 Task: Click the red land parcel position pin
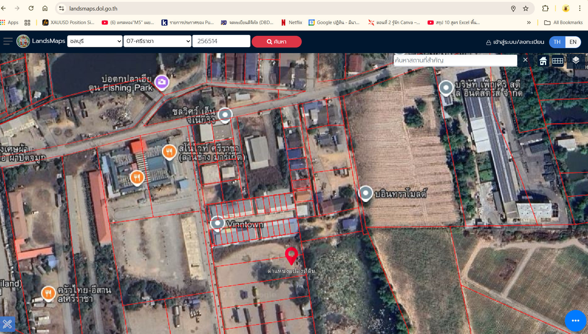[x=291, y=256]
